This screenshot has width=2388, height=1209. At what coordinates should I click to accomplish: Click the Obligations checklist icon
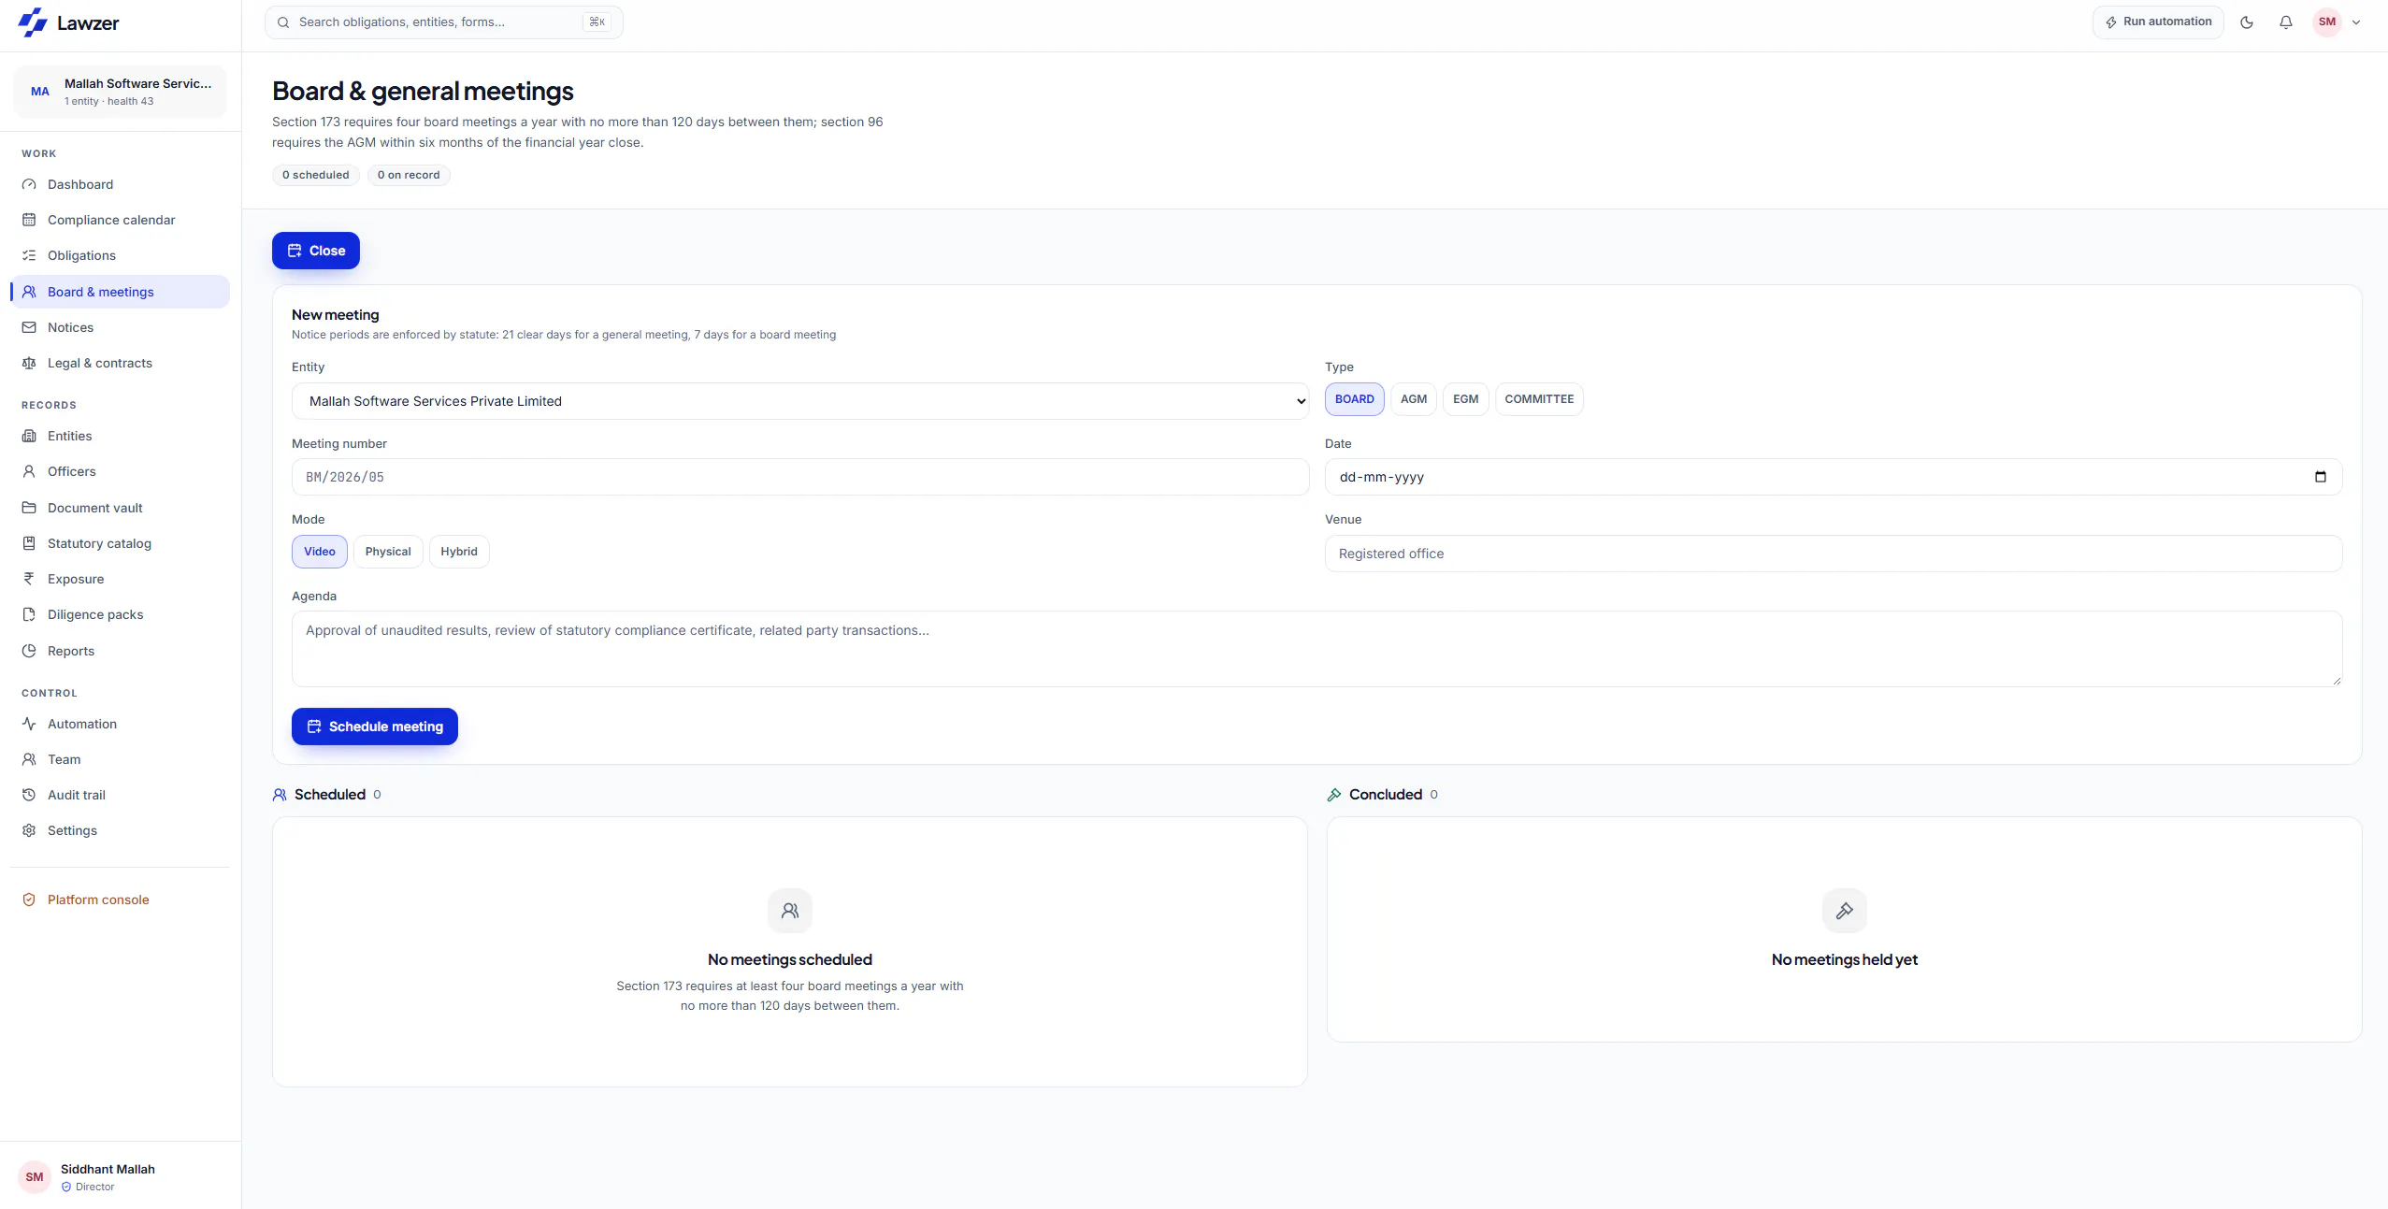(29, 255)
